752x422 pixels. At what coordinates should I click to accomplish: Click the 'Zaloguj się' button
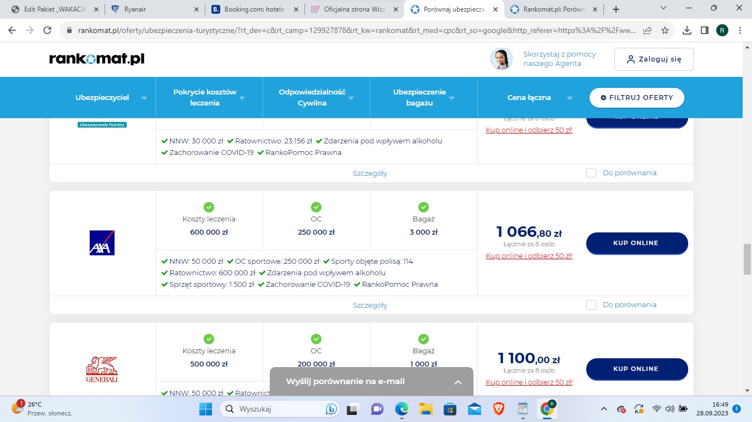[x=654, y=59]
